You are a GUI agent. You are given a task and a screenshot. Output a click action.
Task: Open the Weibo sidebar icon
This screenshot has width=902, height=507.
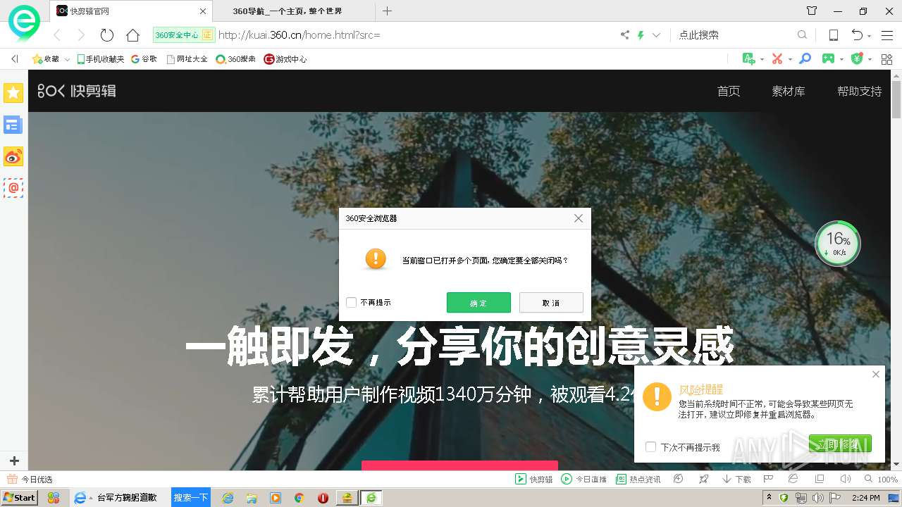tap(13, 156)
